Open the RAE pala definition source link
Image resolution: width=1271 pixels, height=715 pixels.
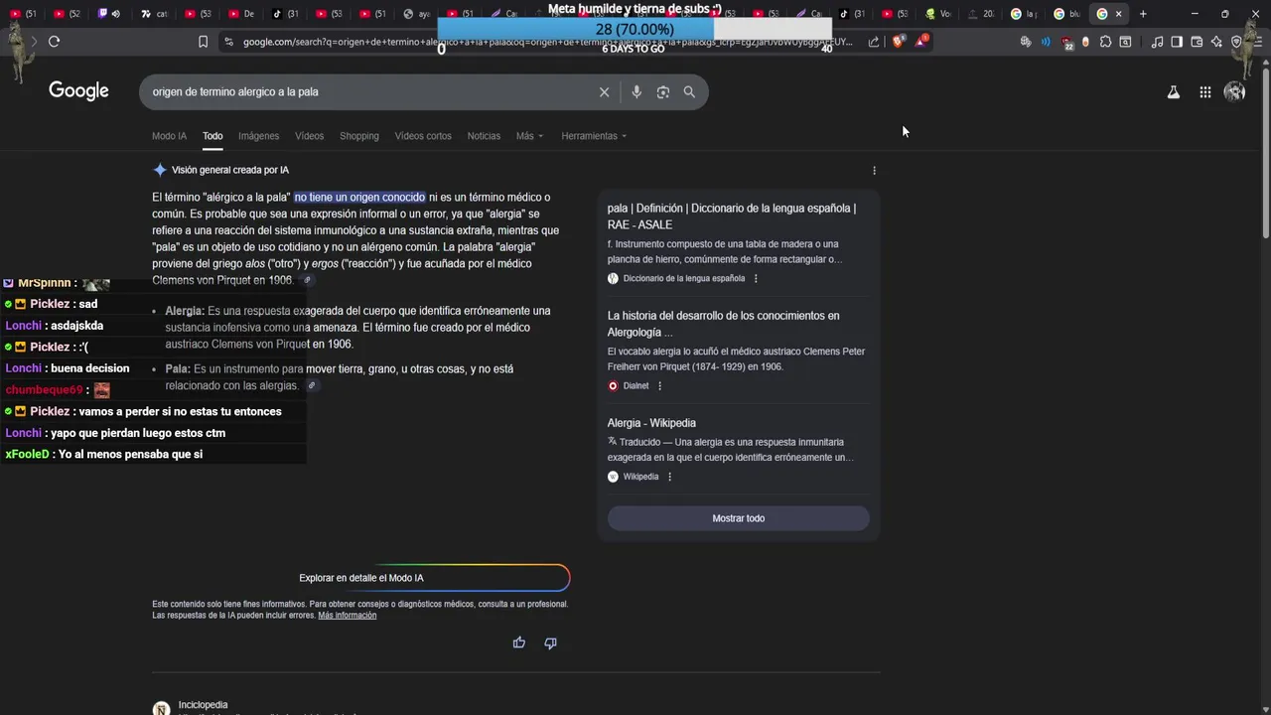[732, 216]
